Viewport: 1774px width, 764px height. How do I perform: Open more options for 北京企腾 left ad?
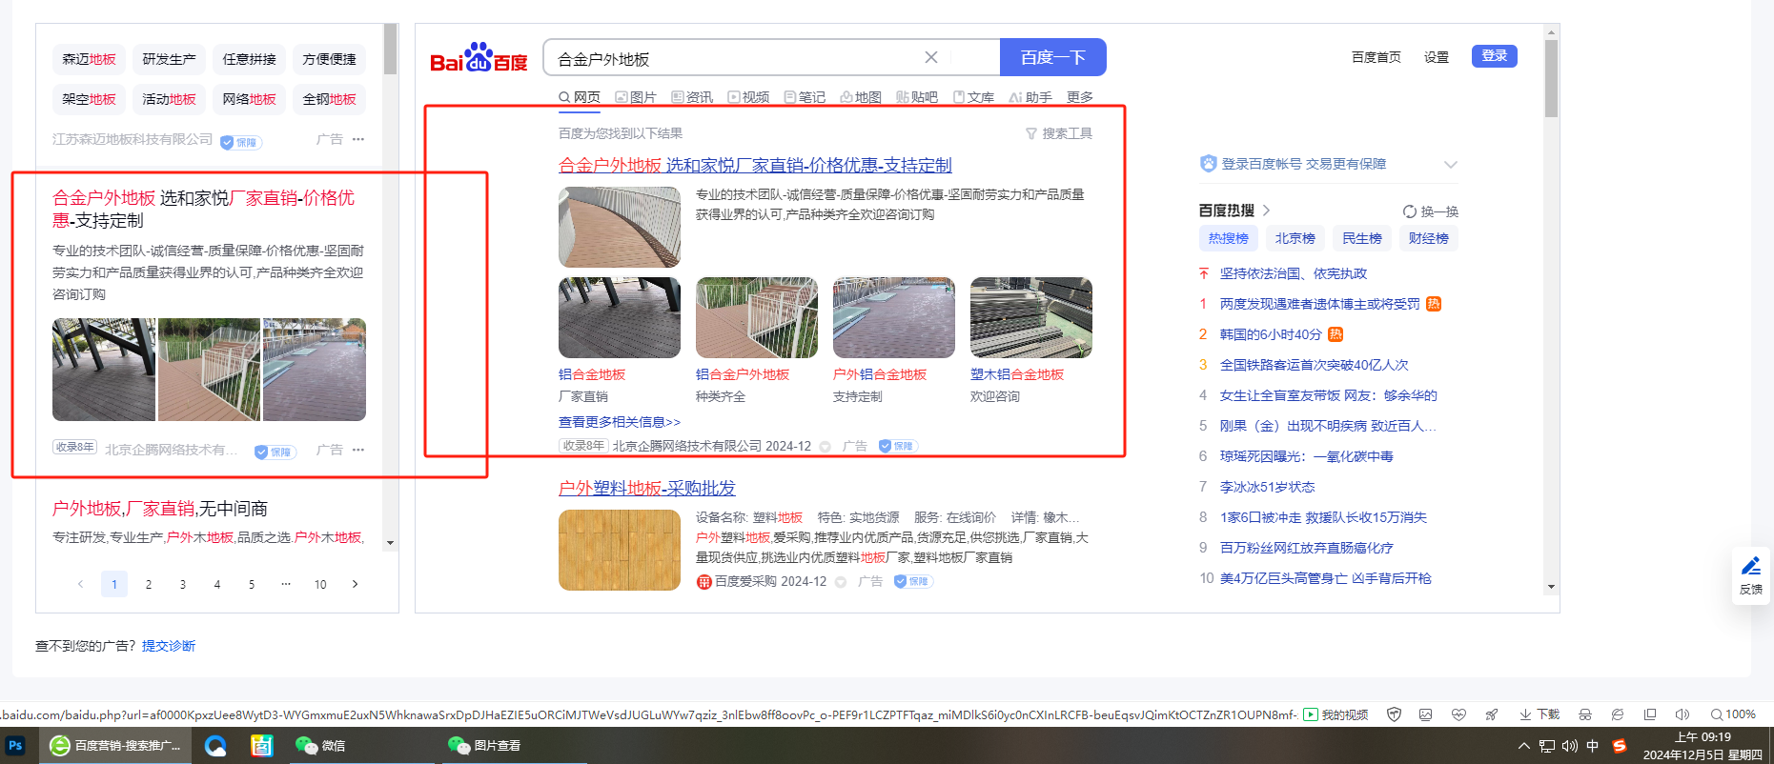pos(358,450)
